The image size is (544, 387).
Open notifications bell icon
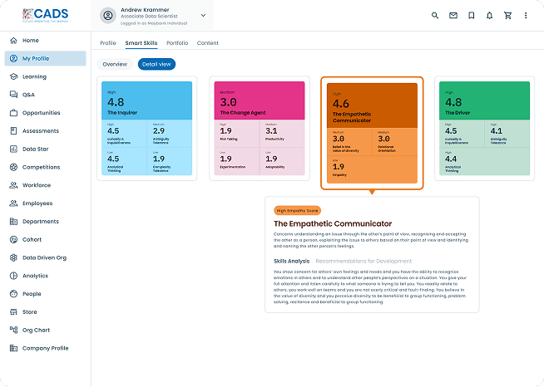(489, 15)
